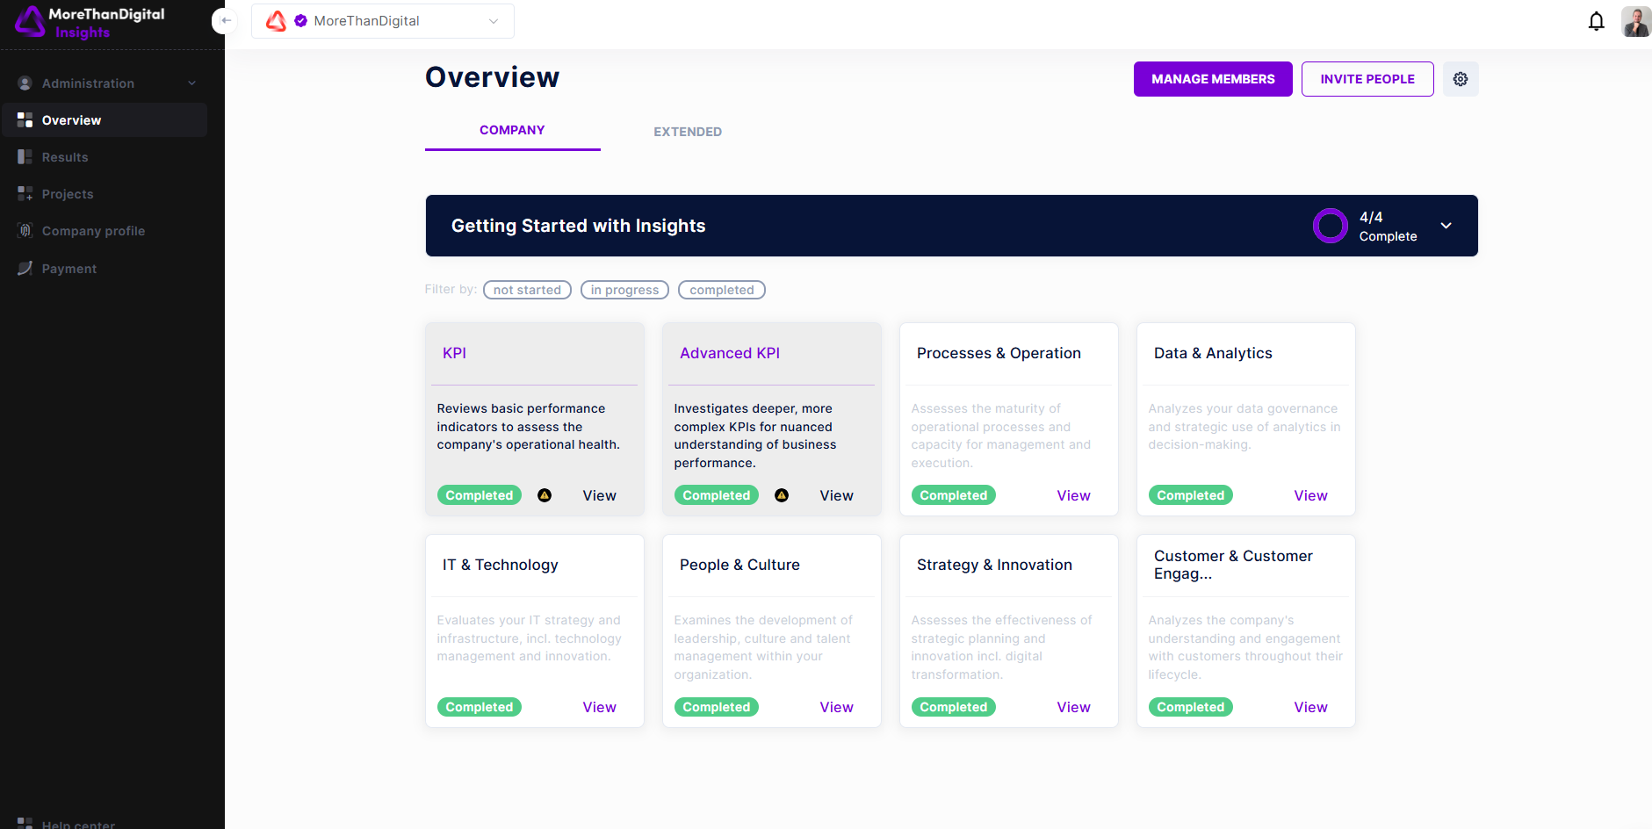The width and height of the screenshot is (1652, 829).
Task: Click the Projects sidebar icon
Action: click(x=25, y=194)
